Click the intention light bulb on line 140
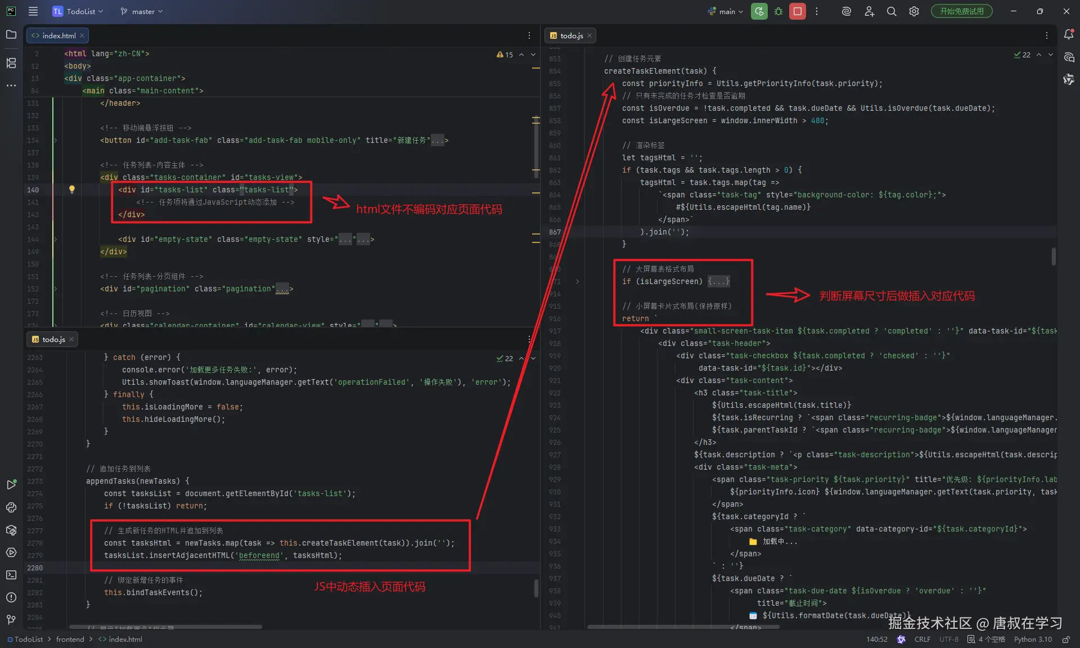 tap(71, 190)
